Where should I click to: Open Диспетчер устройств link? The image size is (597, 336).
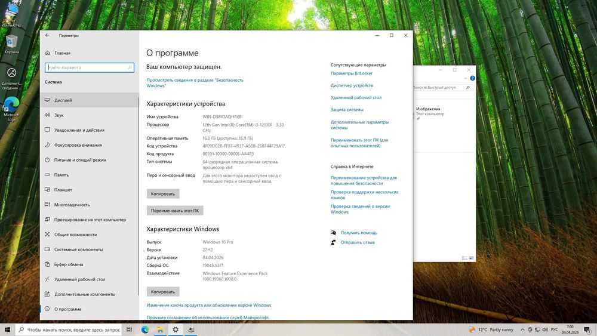click(x=352, y=85)
